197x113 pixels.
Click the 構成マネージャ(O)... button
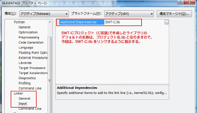[x=174, y=14]
